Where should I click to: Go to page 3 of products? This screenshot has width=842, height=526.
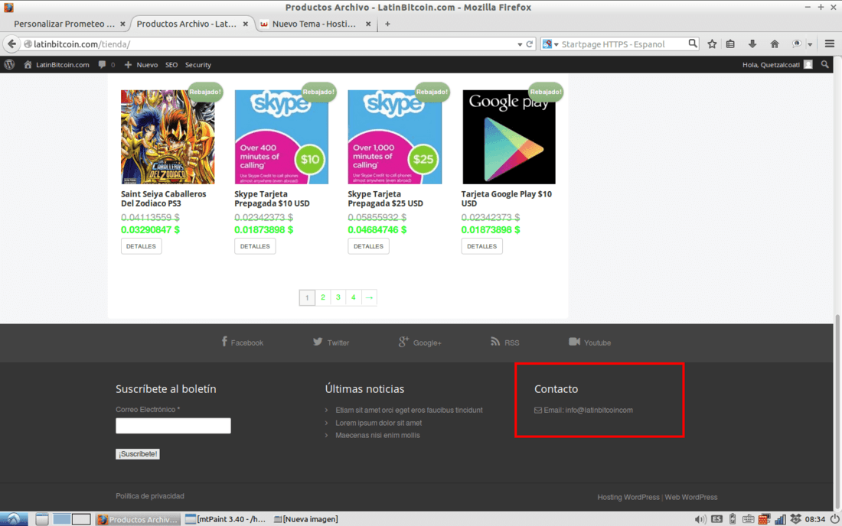click(x=338, y=297)
